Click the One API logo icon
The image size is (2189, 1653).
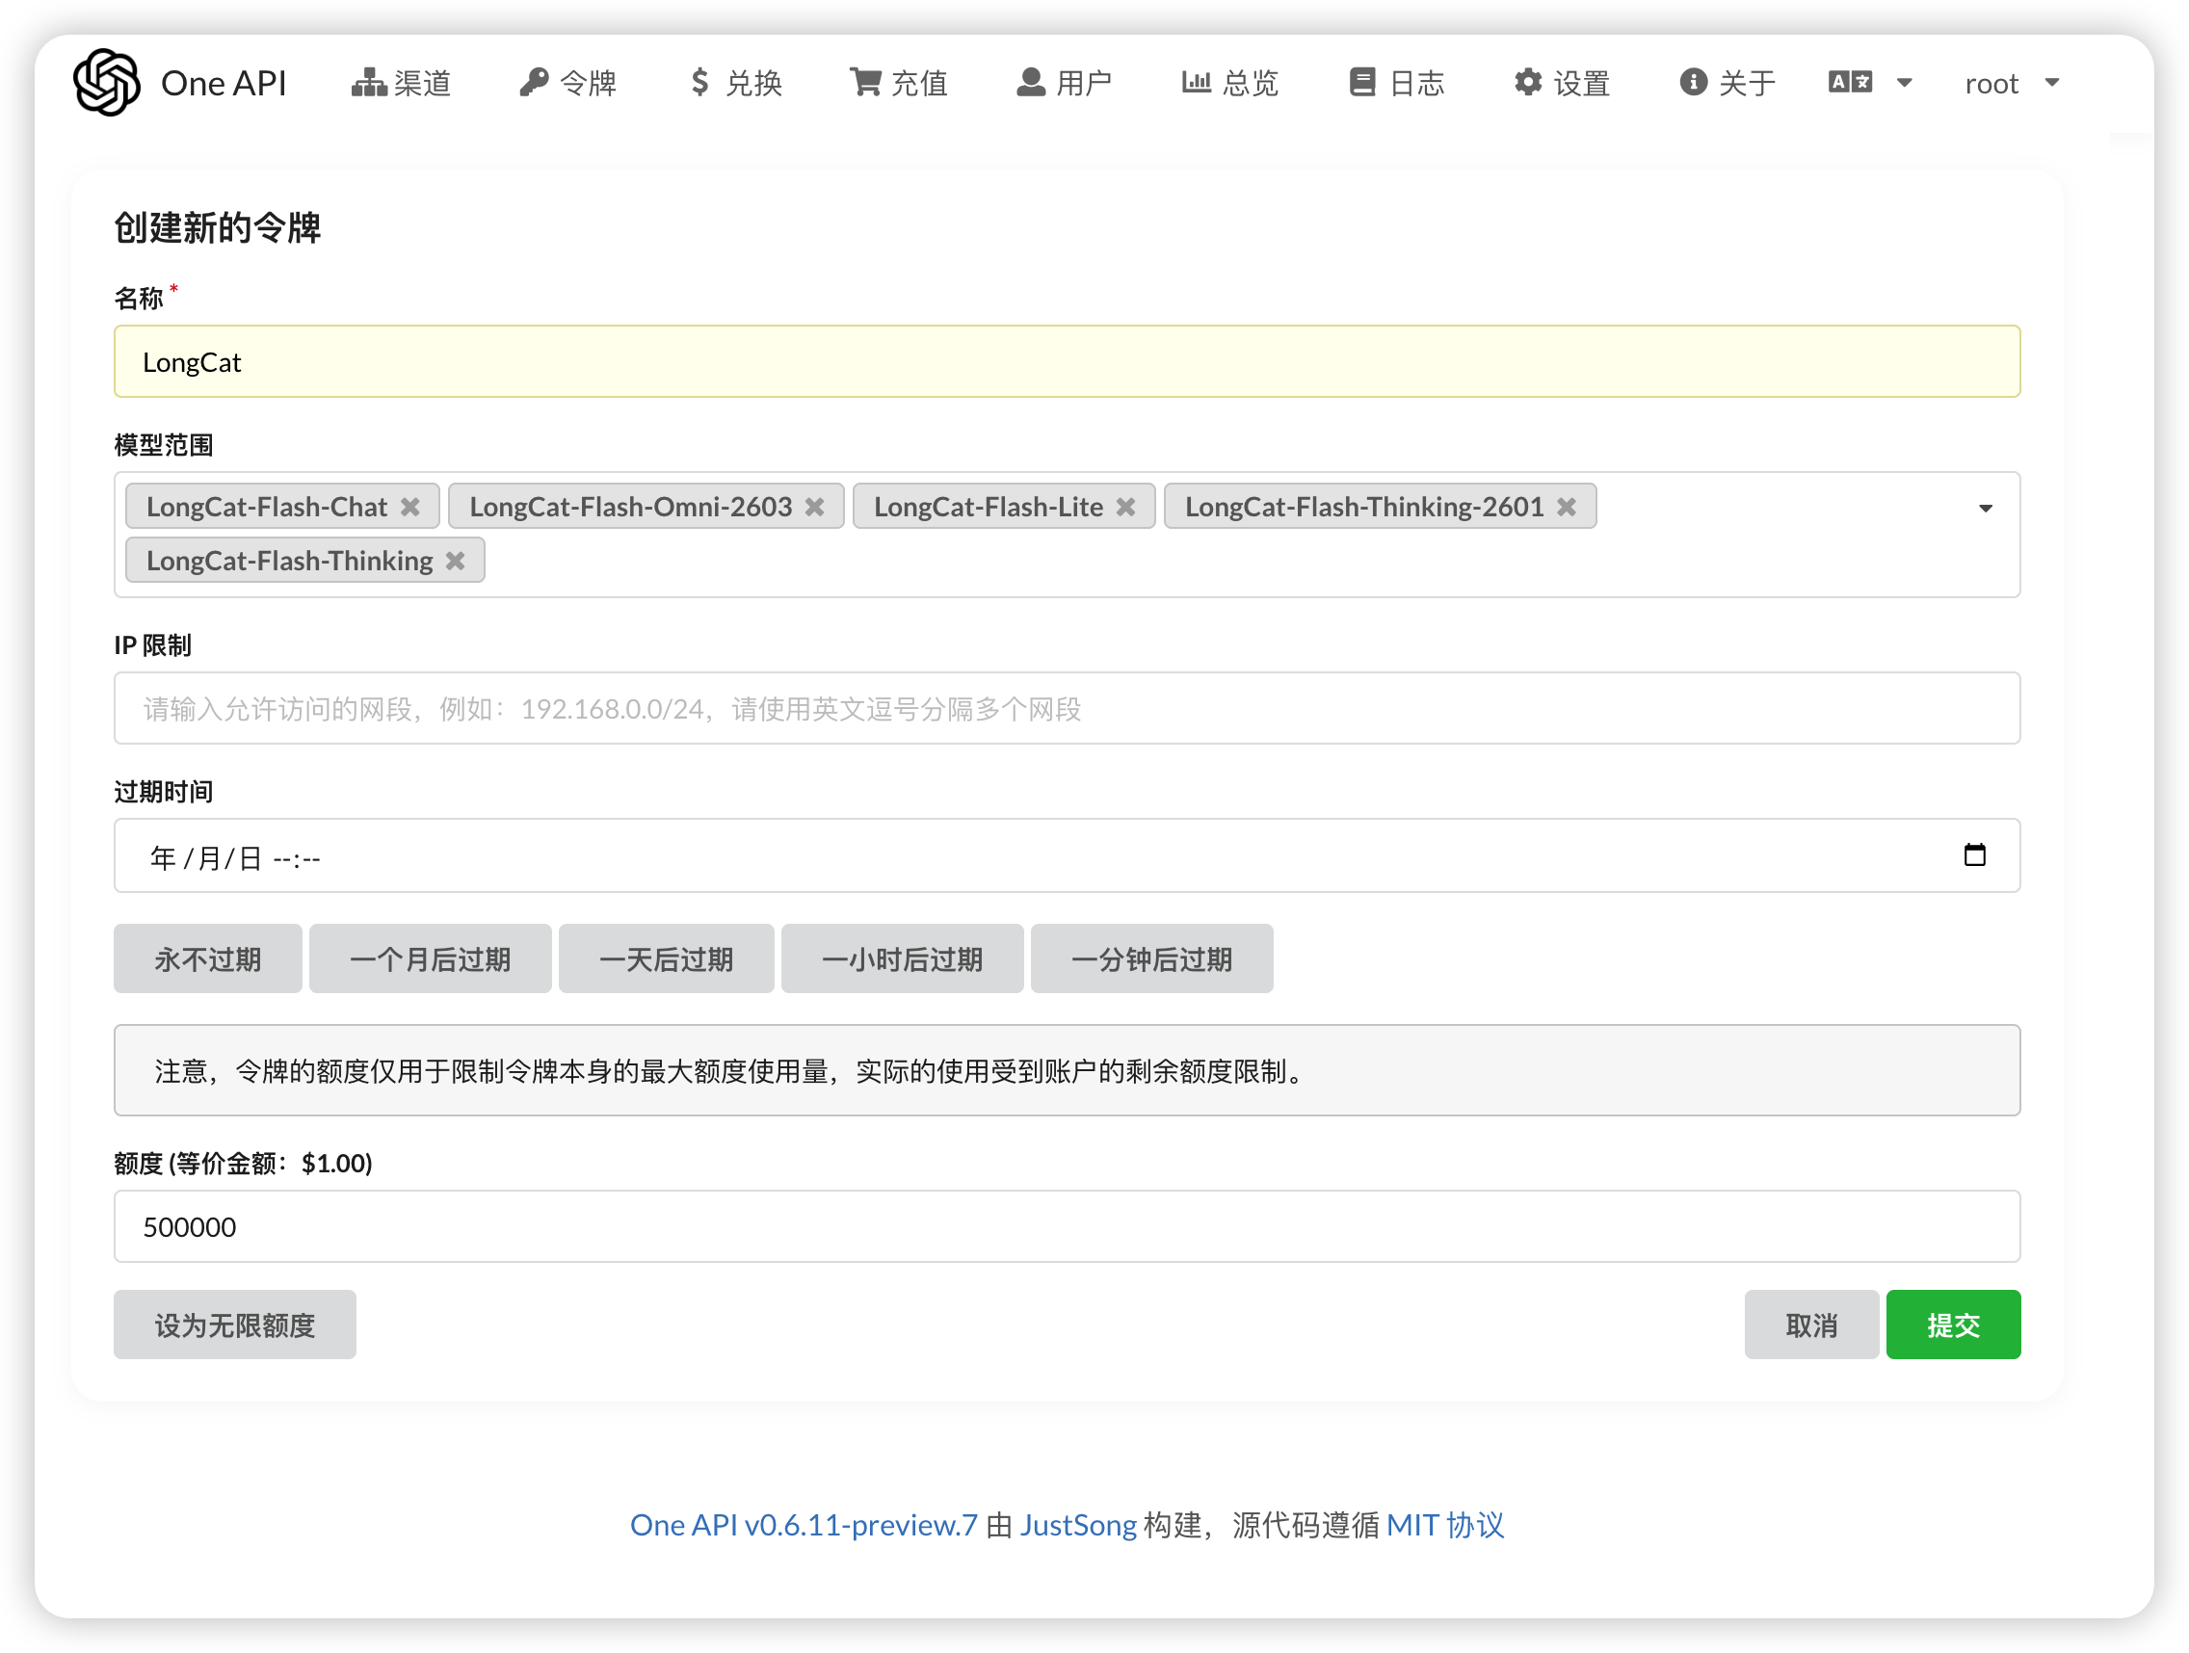[106, 82]
